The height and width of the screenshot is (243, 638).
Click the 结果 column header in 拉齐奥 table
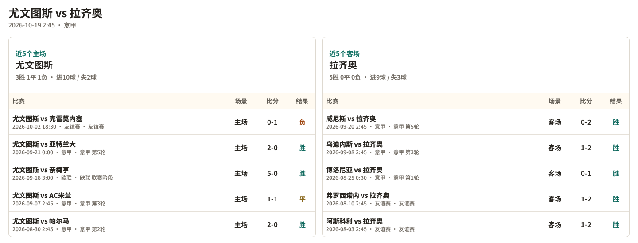click(616, 101)
